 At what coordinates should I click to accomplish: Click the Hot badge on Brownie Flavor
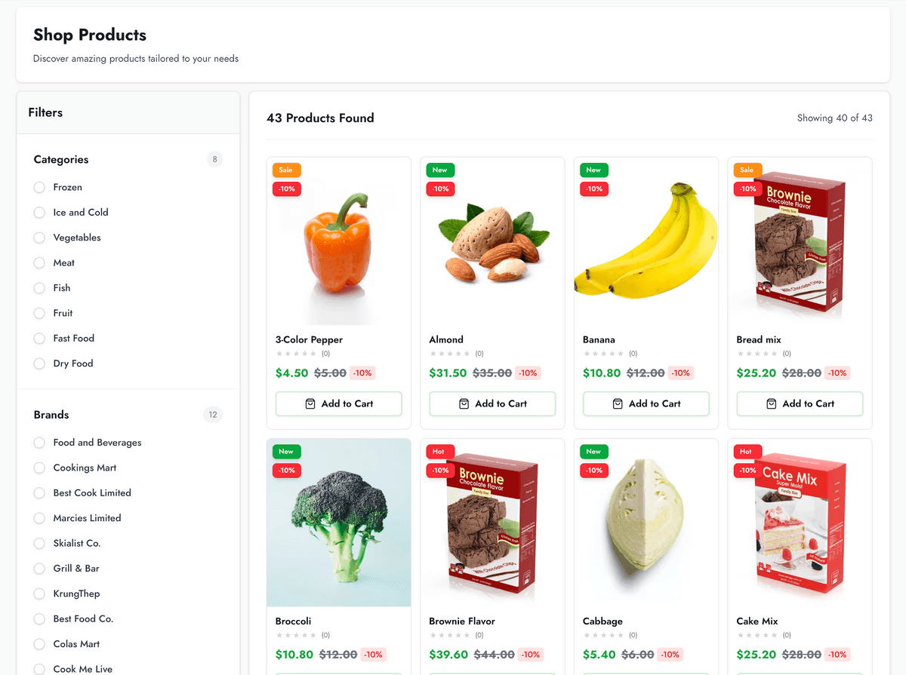(439, 452)
